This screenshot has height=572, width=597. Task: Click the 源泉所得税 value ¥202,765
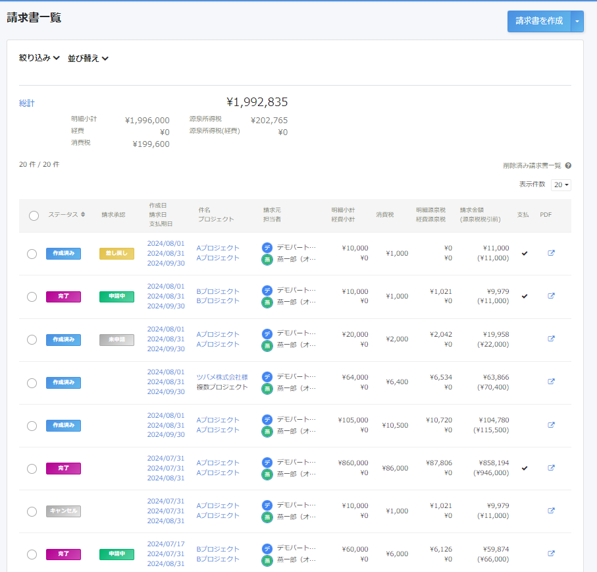(269, 121)
